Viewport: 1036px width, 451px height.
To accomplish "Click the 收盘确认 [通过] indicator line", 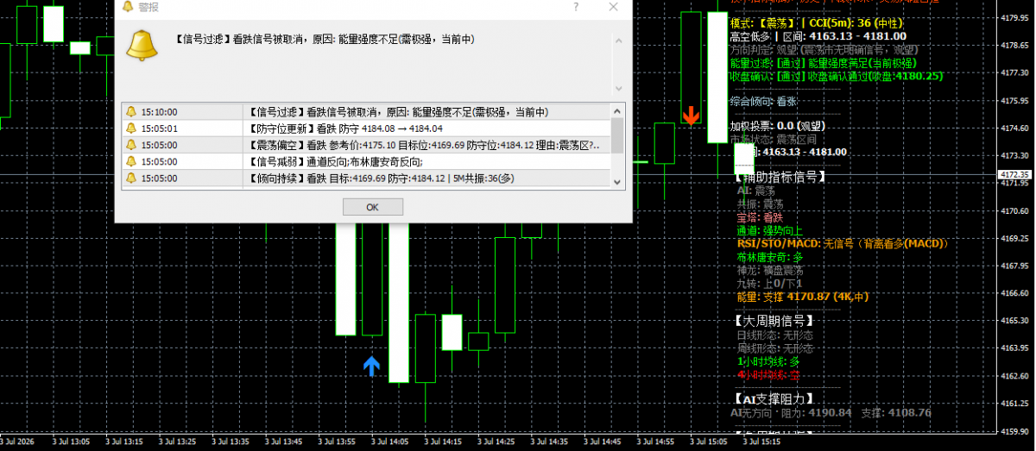I will [x=837, y=76].
